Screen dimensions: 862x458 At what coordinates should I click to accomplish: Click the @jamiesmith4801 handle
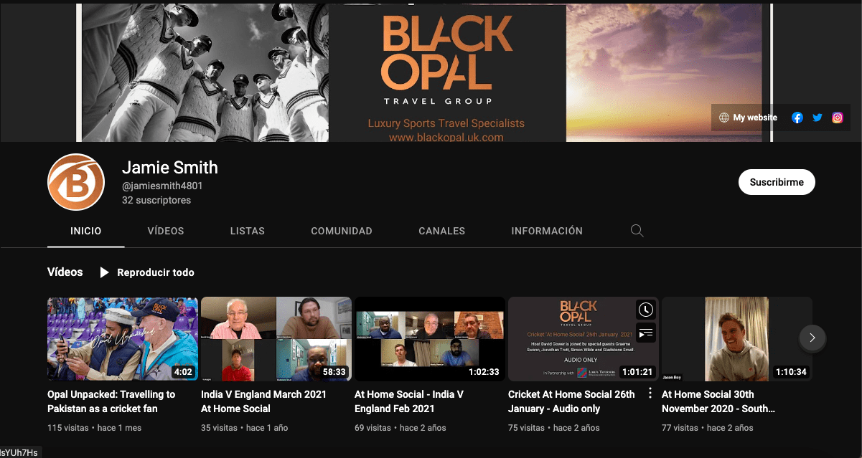[x=162, y=186]
